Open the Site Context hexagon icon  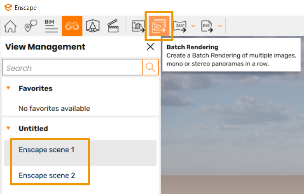coord(93,26)
